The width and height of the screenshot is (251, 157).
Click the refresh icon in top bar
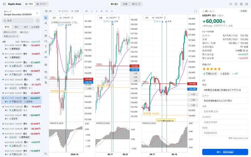(x=231, y=4)
